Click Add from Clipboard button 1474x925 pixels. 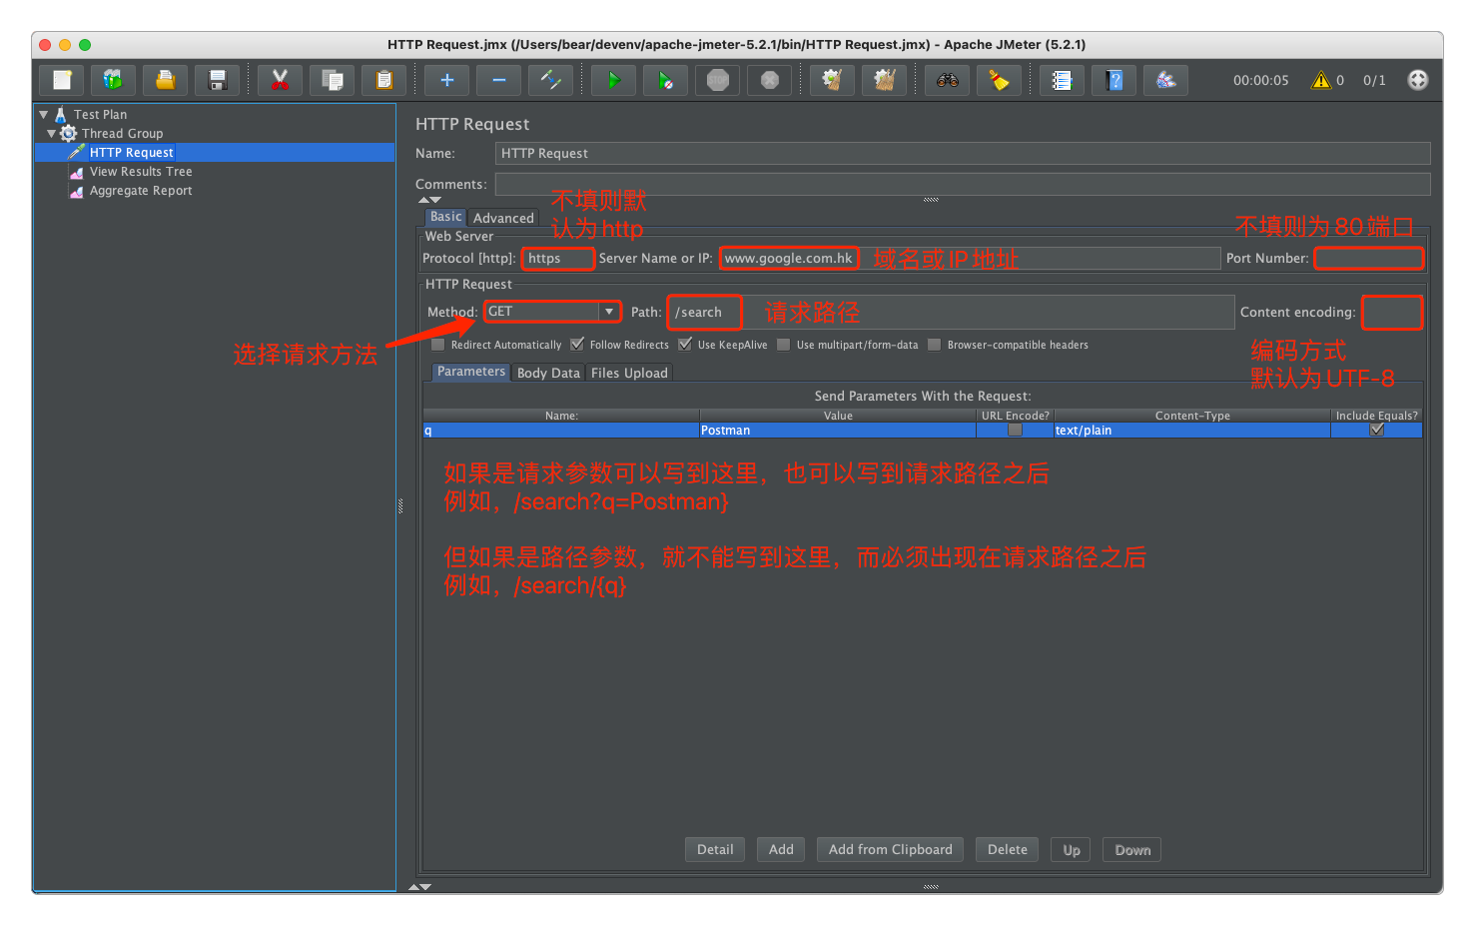pos(891,849)
